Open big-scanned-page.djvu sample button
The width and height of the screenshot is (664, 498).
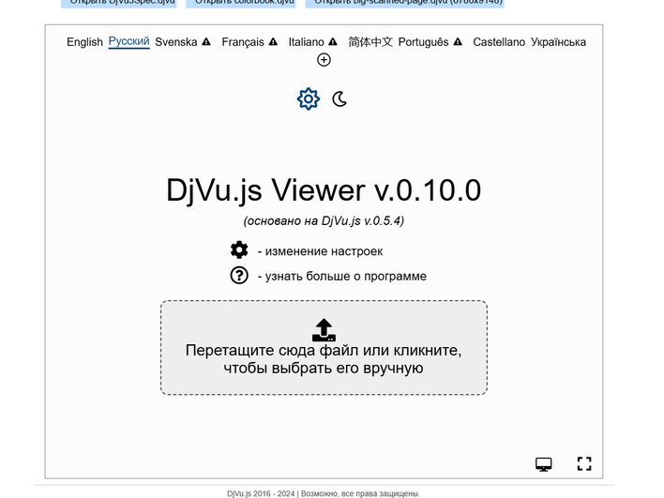click(404, 3)
